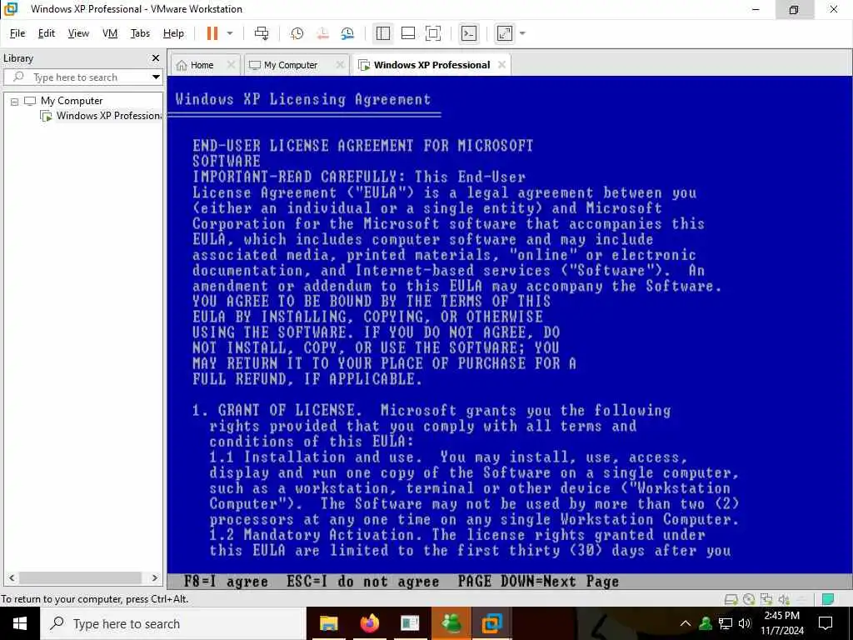This screenshot has height=640, width=853.
Task: Open the Windows Start menu
Action: (x=20, y=623)
